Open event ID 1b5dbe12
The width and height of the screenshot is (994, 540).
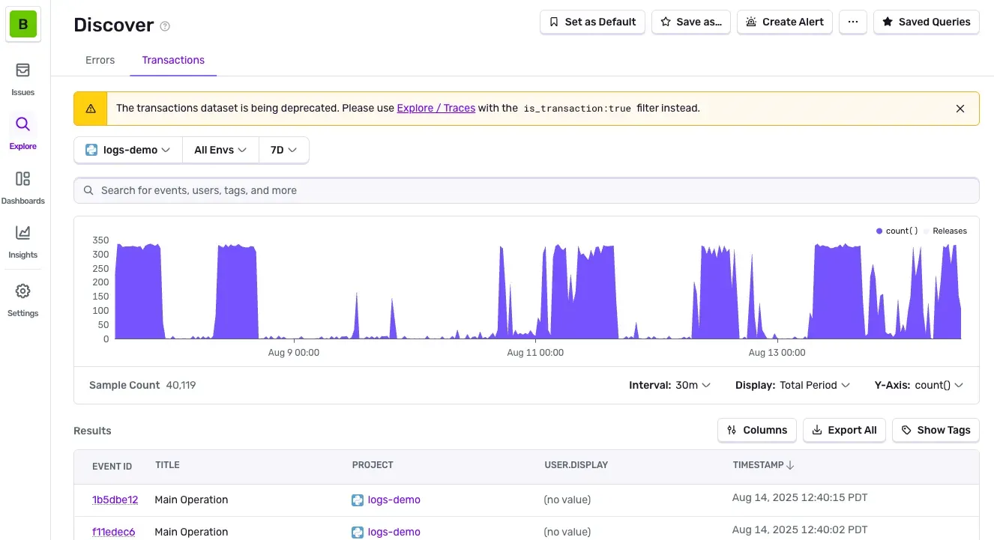[x=115, y=500]
